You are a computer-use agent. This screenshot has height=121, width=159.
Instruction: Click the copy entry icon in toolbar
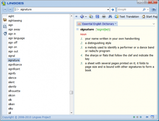91,17
